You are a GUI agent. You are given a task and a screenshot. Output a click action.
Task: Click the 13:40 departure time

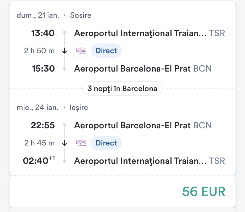point(43,33)
